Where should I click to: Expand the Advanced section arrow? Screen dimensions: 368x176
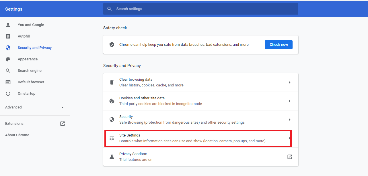pyautogui.click(x=63, y=107)
